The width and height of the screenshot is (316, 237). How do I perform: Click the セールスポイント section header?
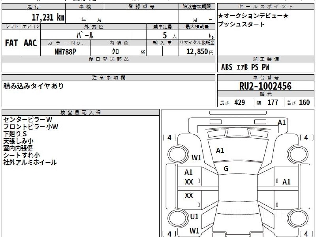tap(266, 7)
